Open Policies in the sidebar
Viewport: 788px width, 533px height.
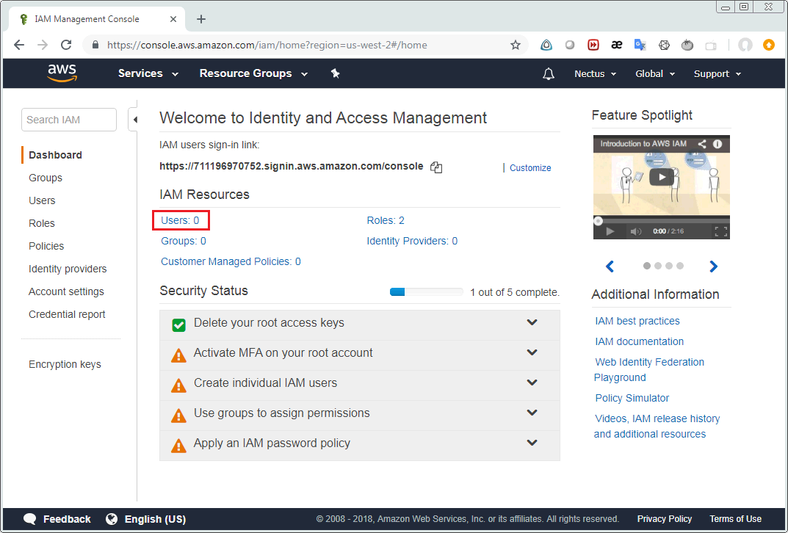46,246
